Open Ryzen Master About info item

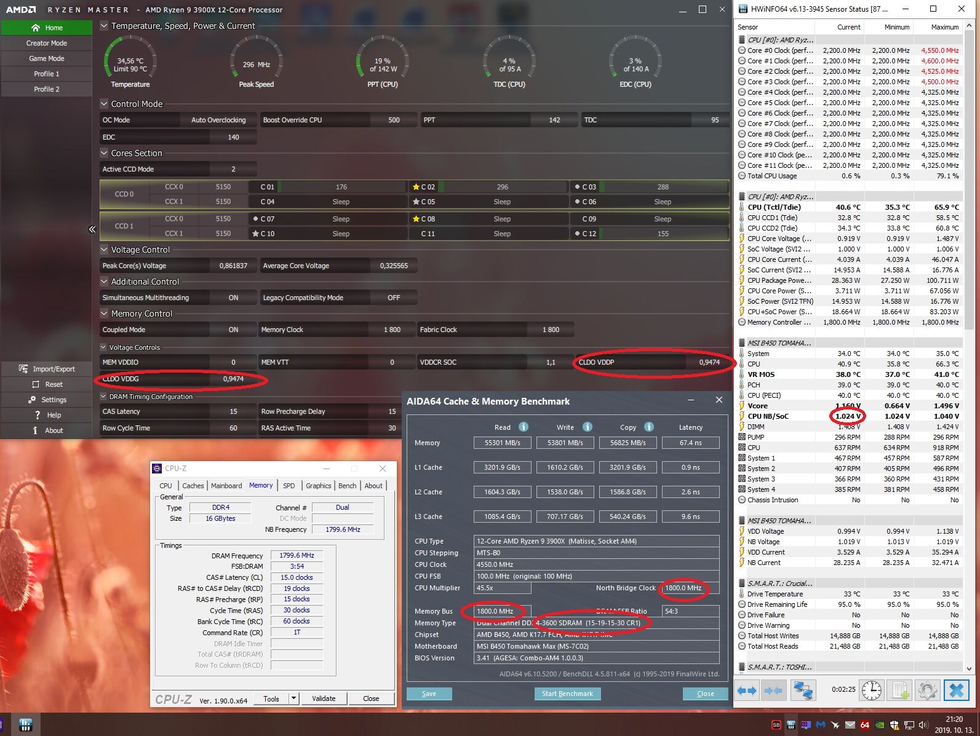(x=47, y=430)
